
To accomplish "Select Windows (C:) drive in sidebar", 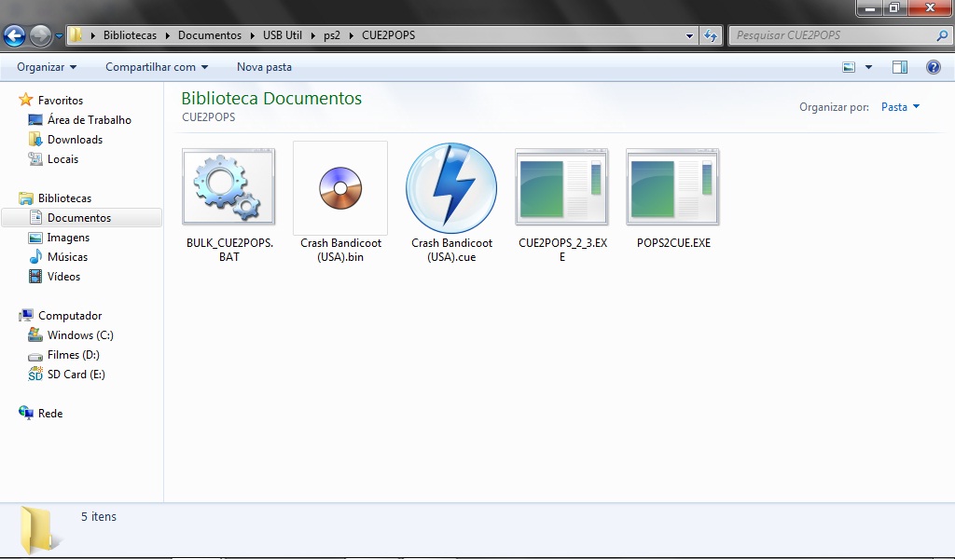I will click(x=80, y=335).
